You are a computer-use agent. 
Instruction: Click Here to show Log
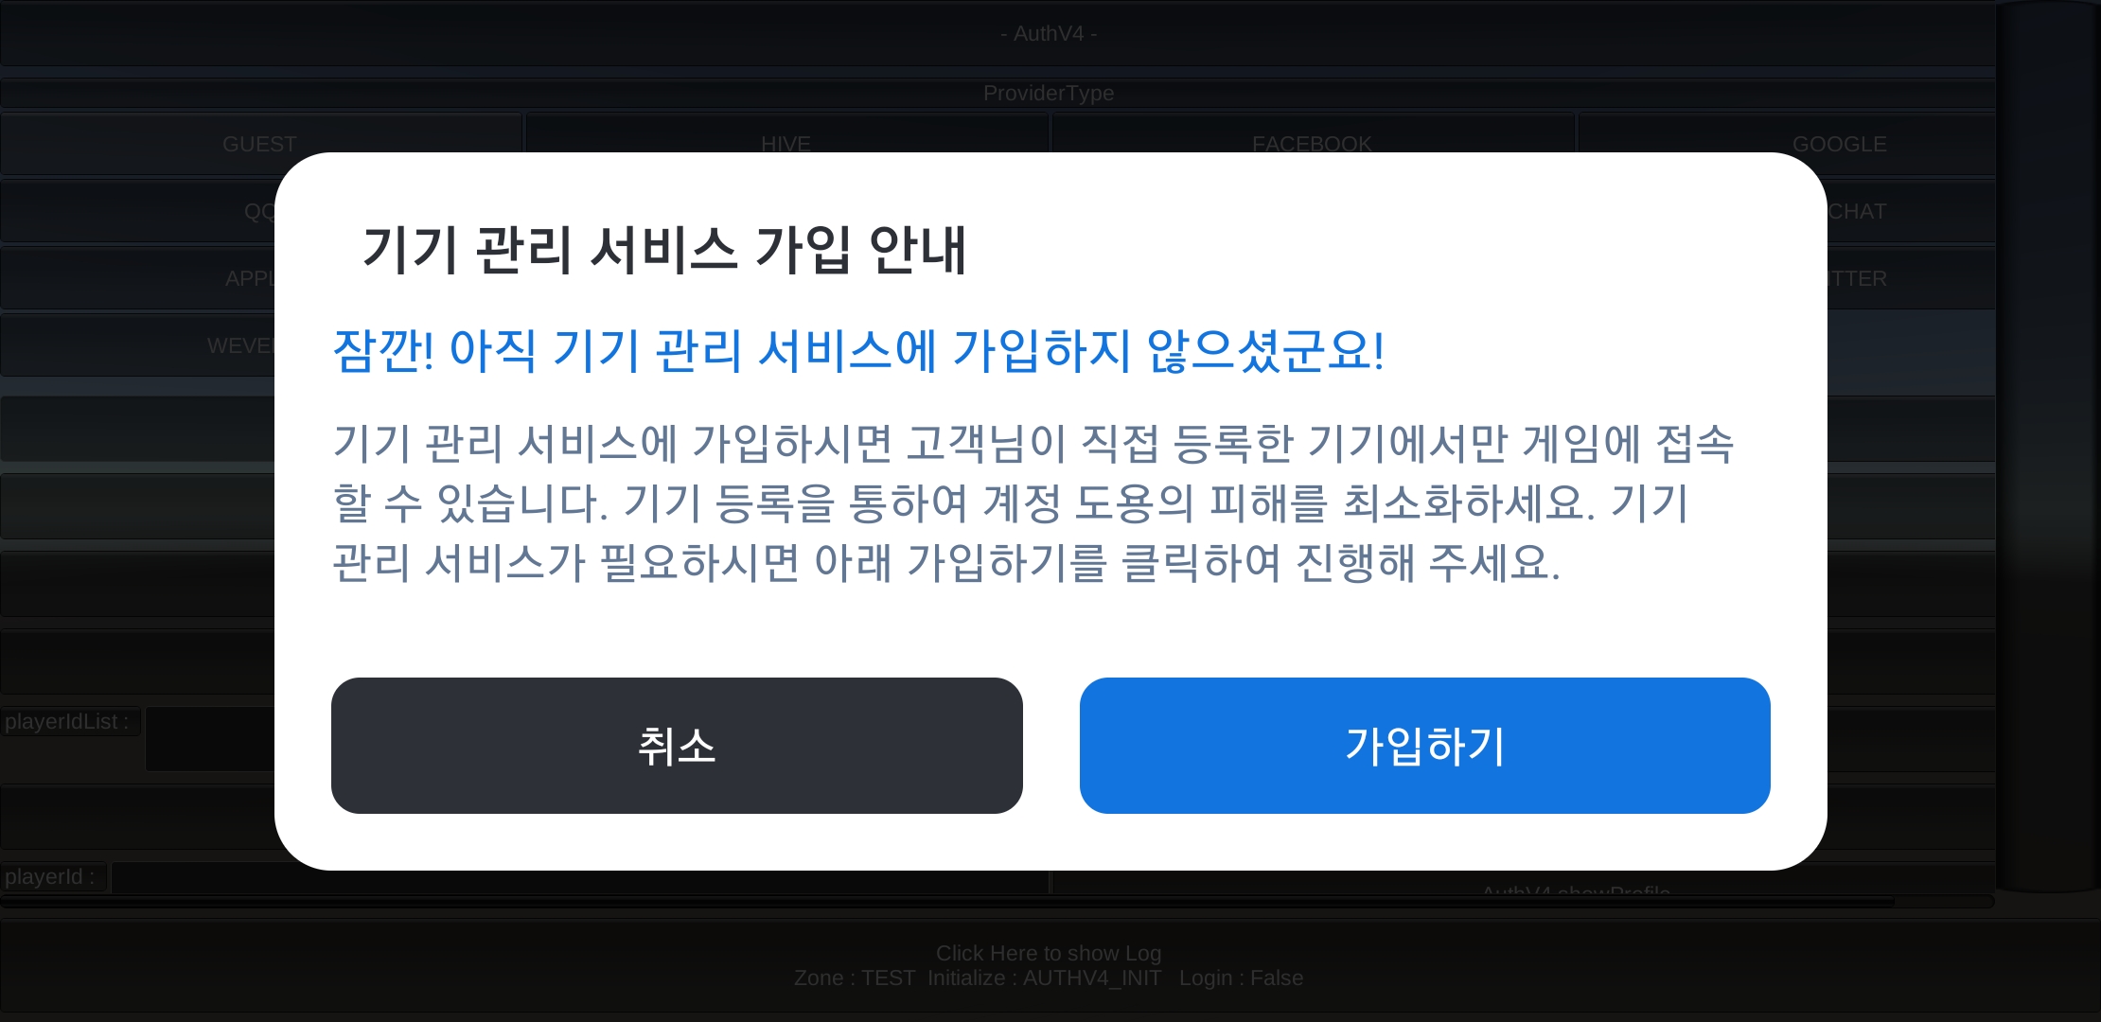[x=1049, y=953]
